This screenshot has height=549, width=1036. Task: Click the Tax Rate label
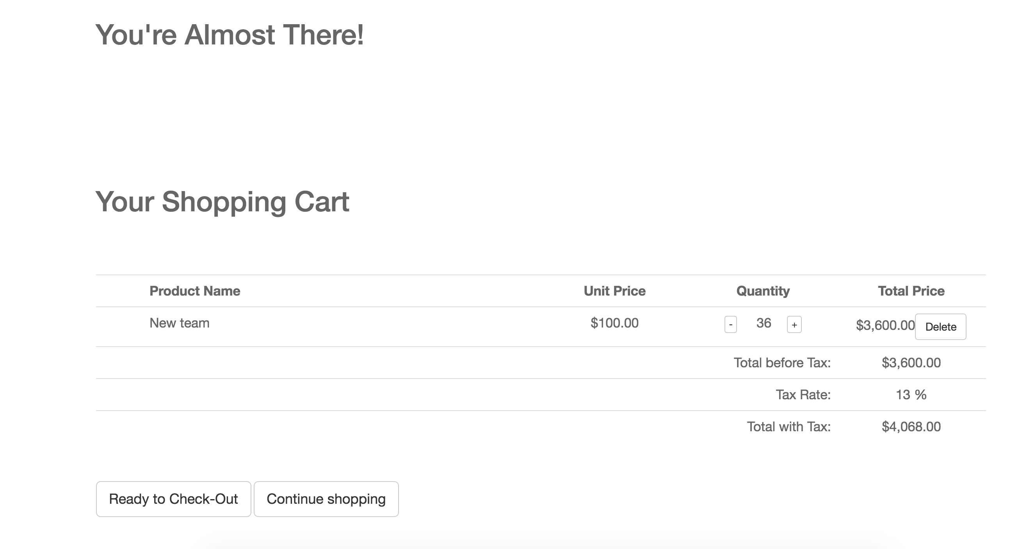803,394
